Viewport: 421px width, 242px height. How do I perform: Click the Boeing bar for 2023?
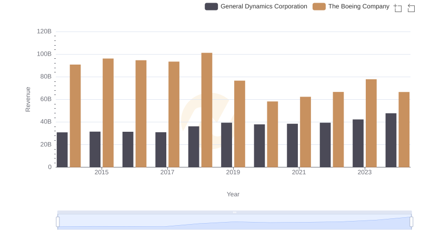[371, 123]
